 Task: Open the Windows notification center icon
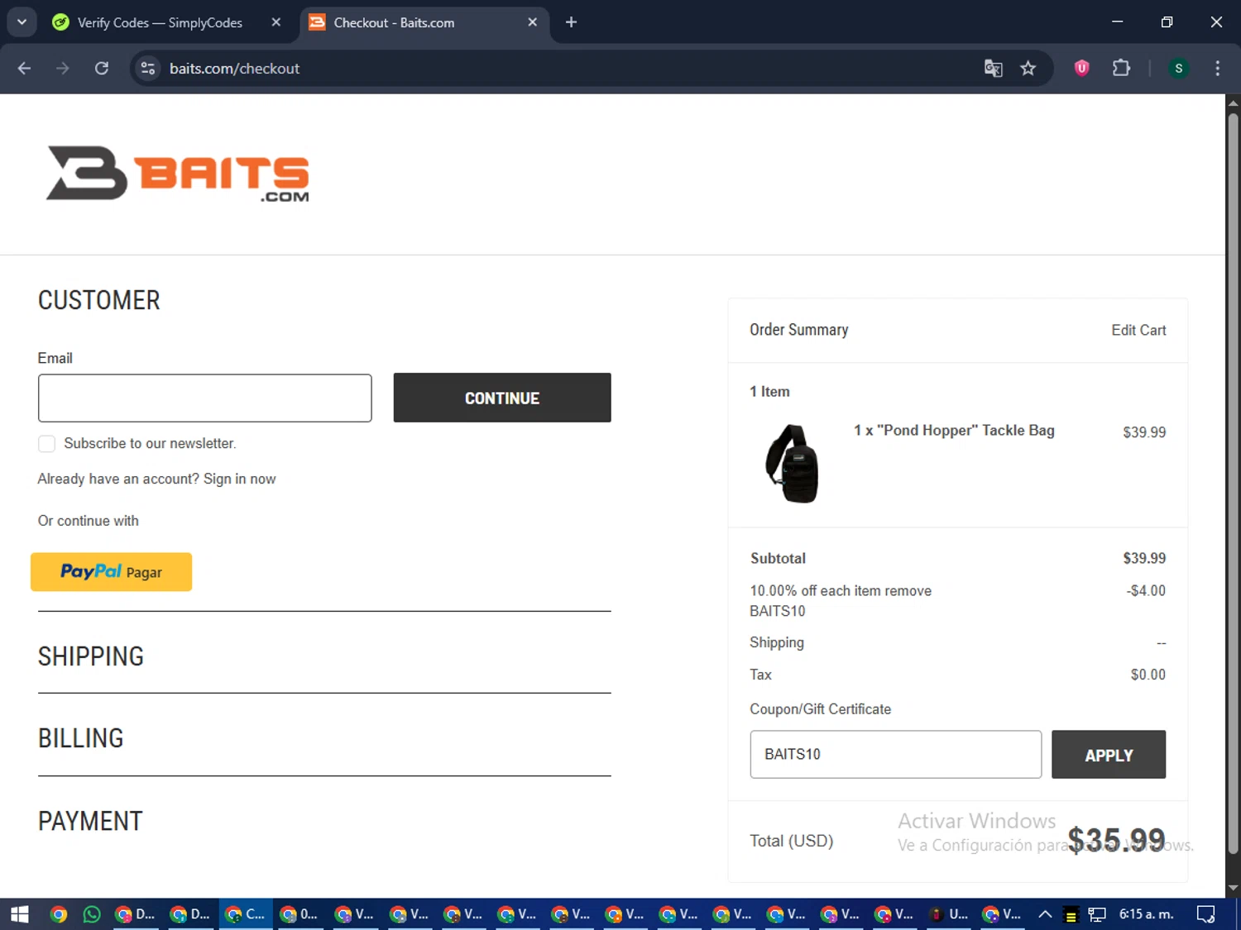tap(1205, 914)
